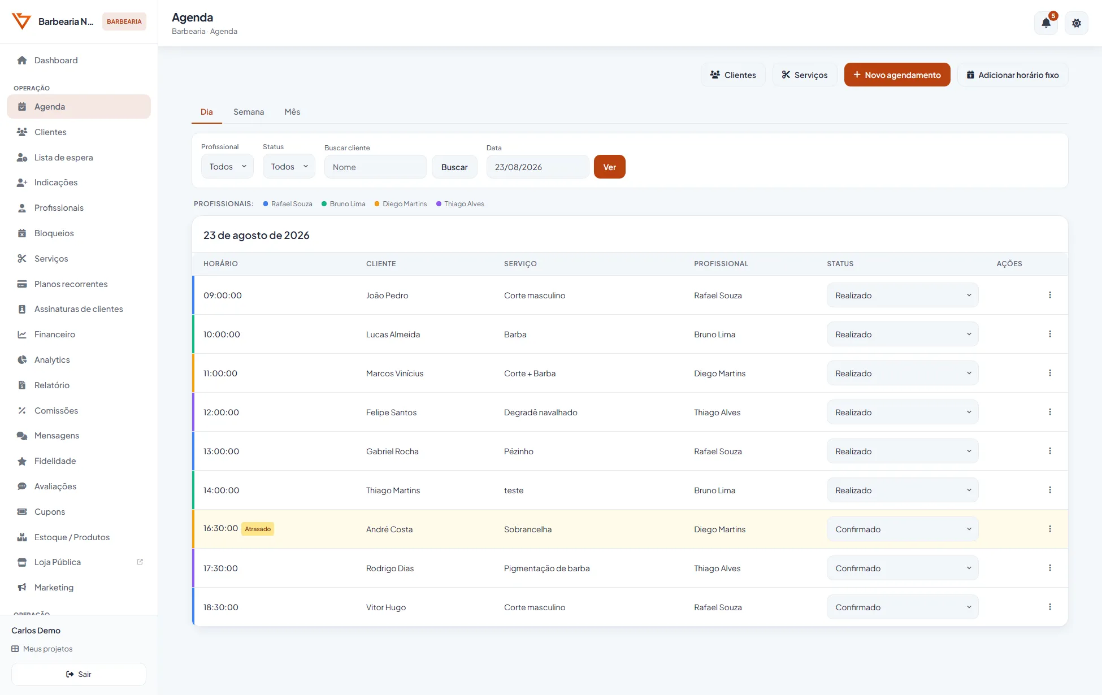This screenshot has height=695, width=1102.
Task: Open Estoque / Produtos
Action: (x=79, y=537)
